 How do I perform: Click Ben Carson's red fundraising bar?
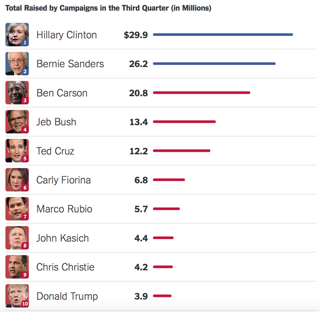coord(202,93)
